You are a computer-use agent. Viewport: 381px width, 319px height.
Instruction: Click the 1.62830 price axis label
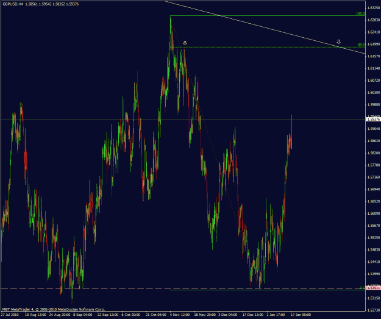click(x=374, y=20)
